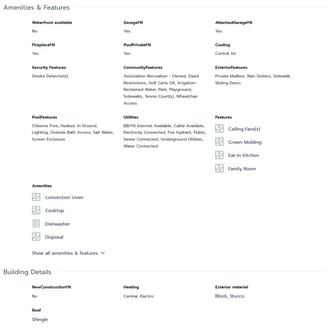Click the Building Details section heading
Screen dimensions: 328x330
click(27, 272)
